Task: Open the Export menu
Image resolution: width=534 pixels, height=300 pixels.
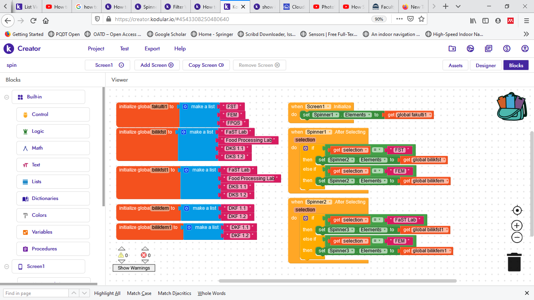Action: tap(152, 48)
